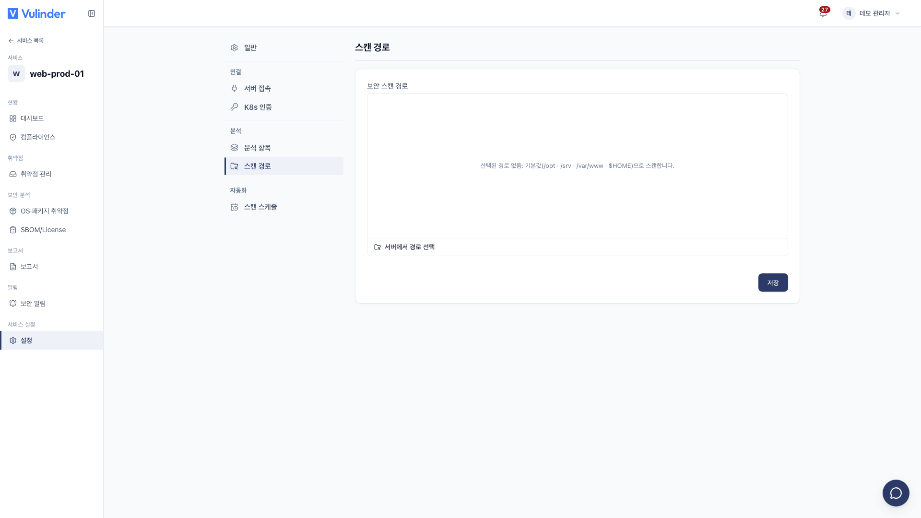Open the chat support bubble
Viewport: 921px width, 518px height.
(896, 493)
